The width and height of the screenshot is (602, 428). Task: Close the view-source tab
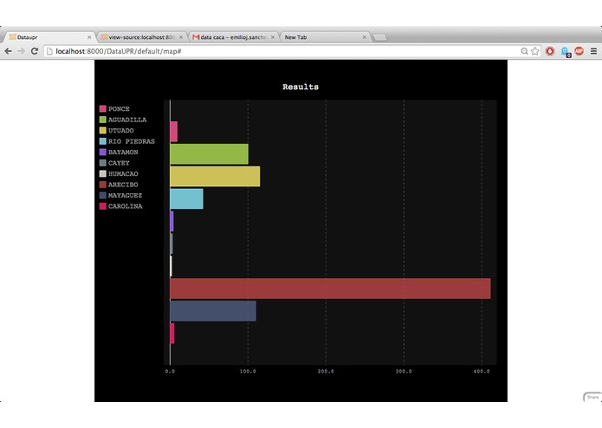(181, 37)
